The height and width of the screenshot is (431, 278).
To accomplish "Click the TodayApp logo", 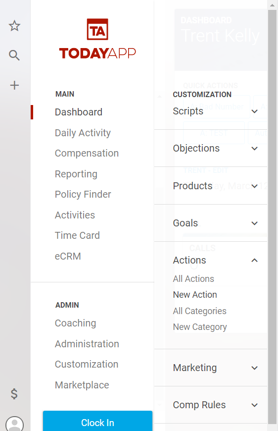I will (97, 39).
